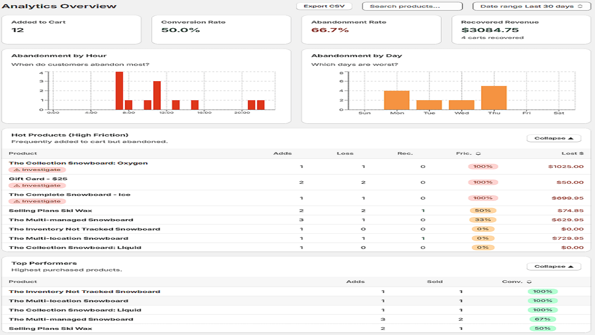Viewport: 595px width, 335px height.
Task: Click the 50% friction badge for Ski Wax
Action: (x=483, y=211)
